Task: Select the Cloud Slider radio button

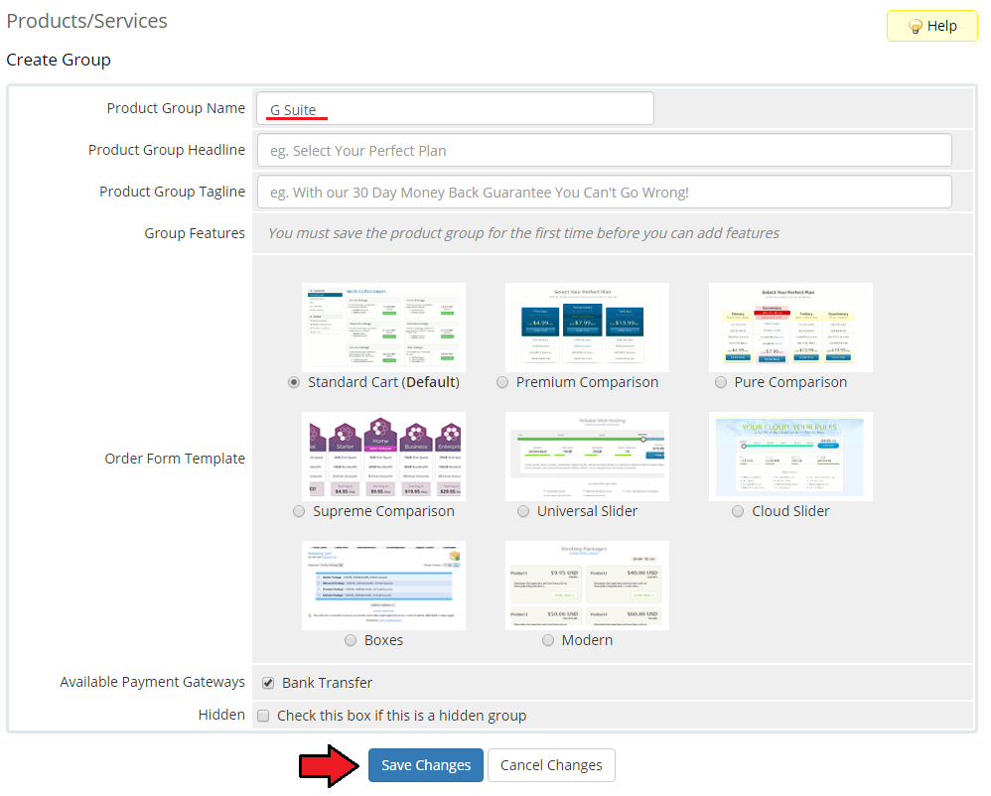Action: [738, 511]
